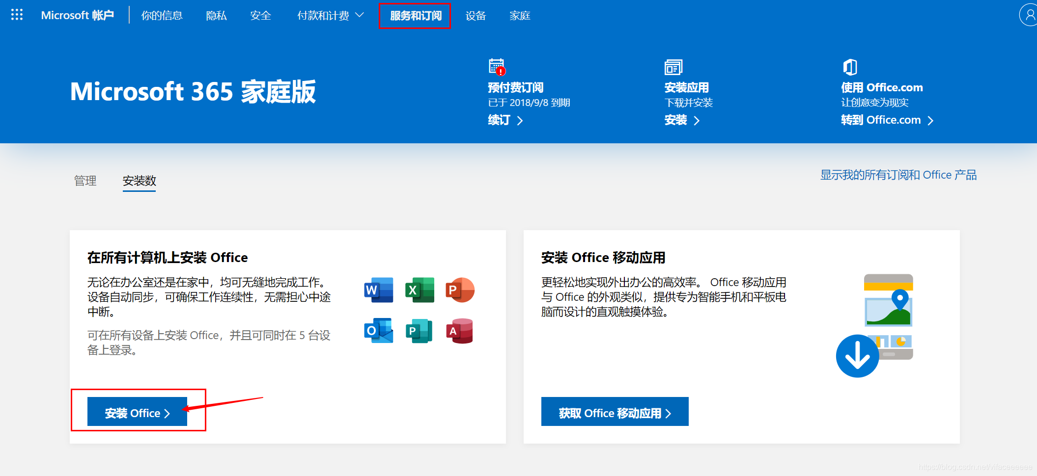
Task: Click the Access app icon
Action: 460,330
